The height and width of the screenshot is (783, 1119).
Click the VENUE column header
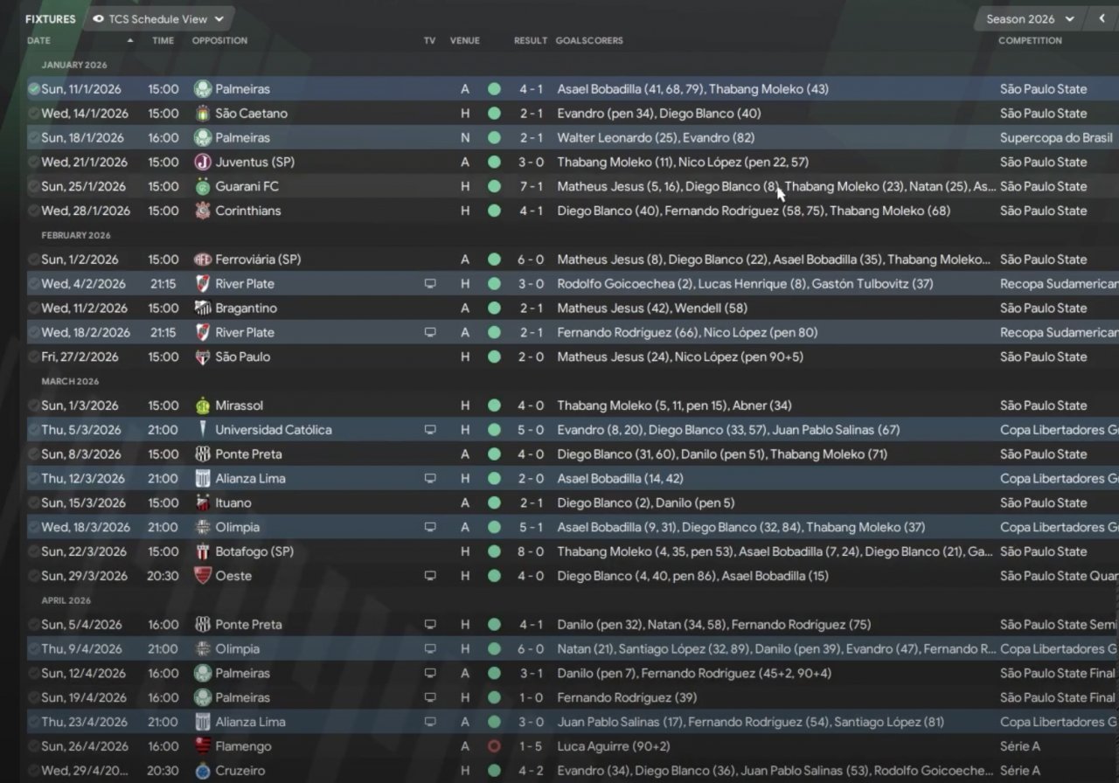[x=465, y=40]
